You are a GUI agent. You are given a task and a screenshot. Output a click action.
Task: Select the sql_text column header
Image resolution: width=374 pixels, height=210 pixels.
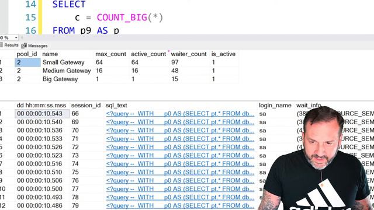(116, 105)
